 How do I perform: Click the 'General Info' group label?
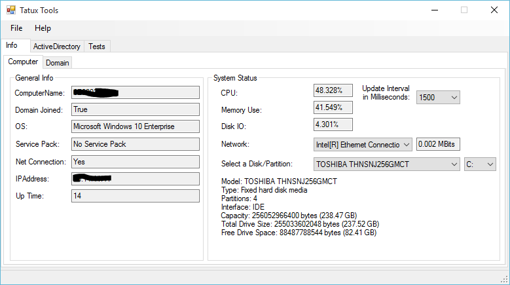[34, 78]
